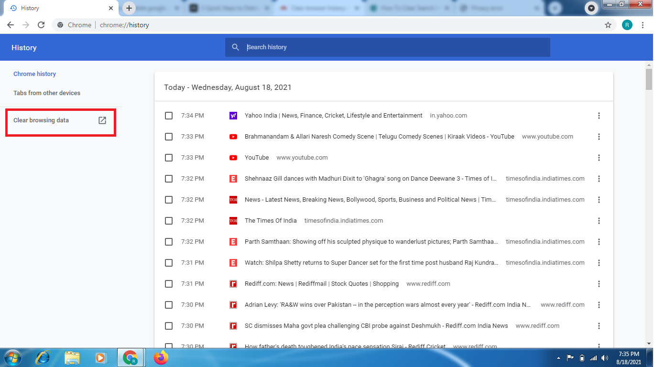Launch Internet Explorer from the taskbar
Screen dimensions: 654x367
point(44,357)
